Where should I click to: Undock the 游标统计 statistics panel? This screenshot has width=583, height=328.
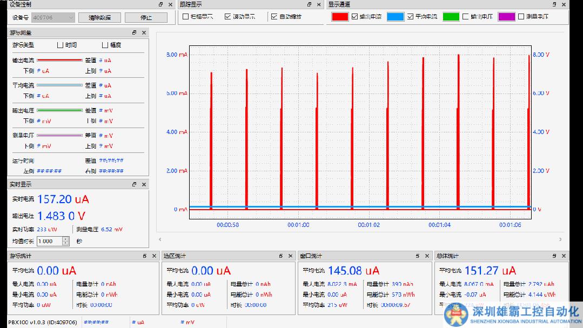pyautogui.click(x=145, y=256)
